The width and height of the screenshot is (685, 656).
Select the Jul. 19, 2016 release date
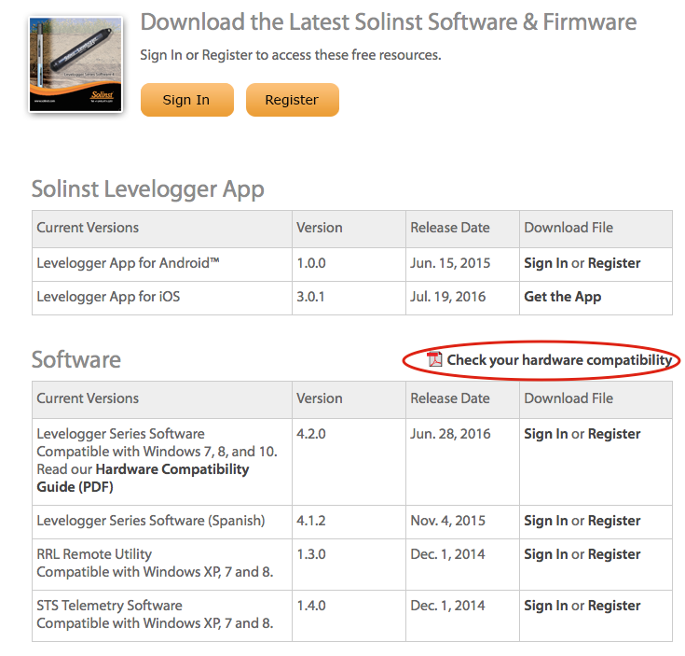point(447,297)
